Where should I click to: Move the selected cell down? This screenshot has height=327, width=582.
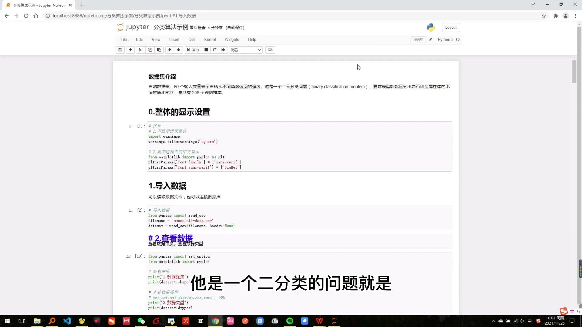pos(179,50)
